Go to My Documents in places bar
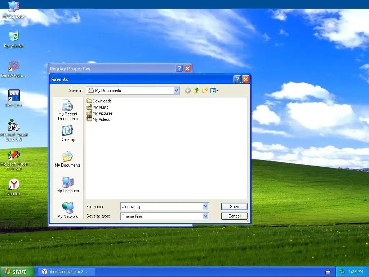 [68, 159]
